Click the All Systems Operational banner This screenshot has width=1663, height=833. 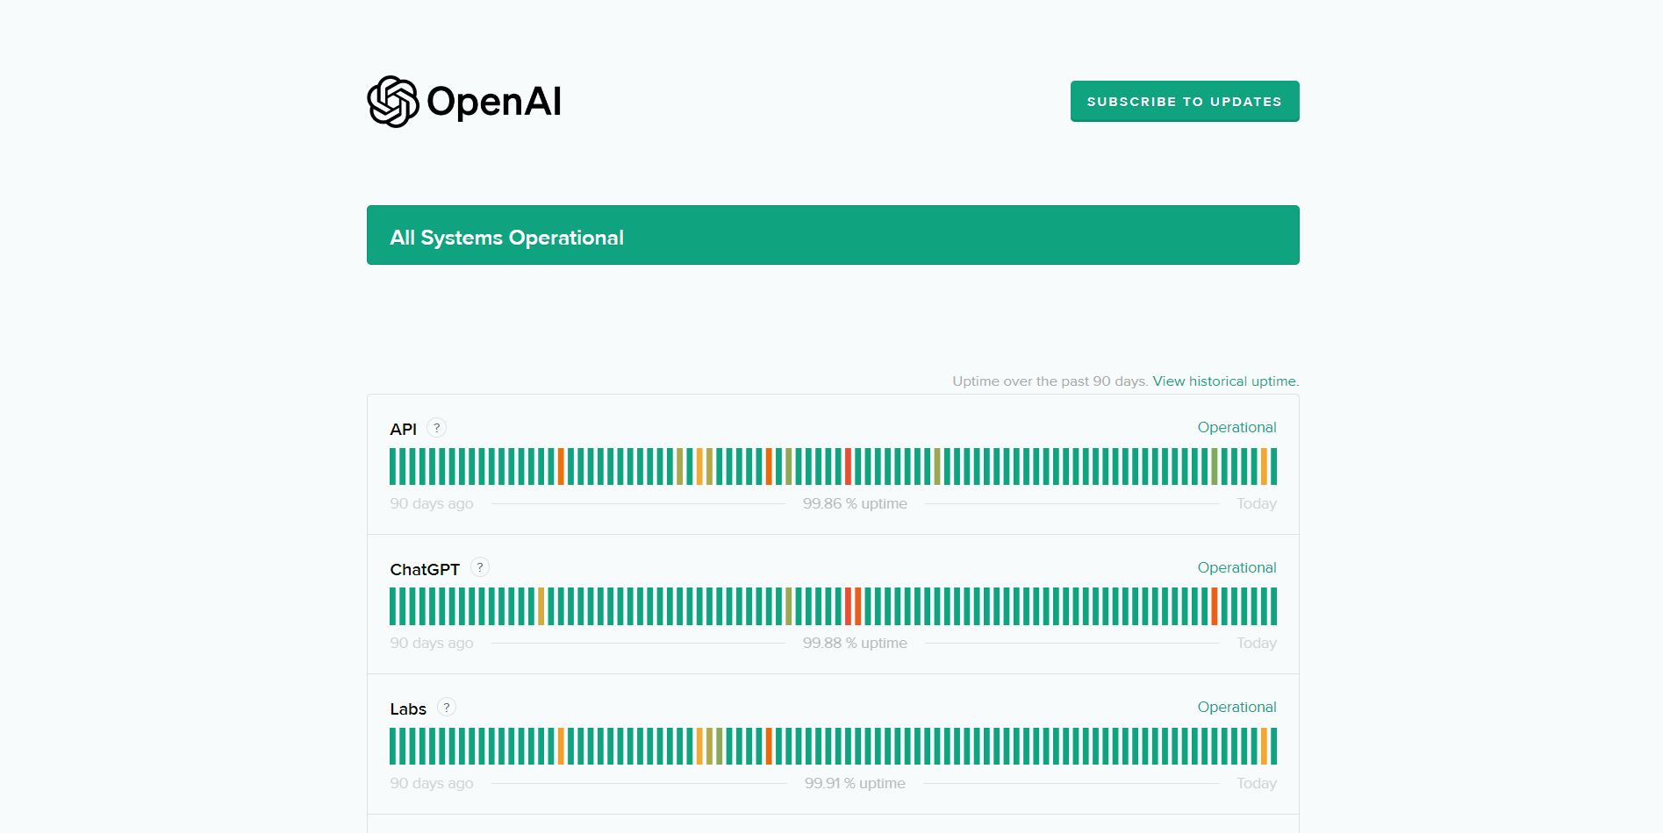tap(833, 235)
